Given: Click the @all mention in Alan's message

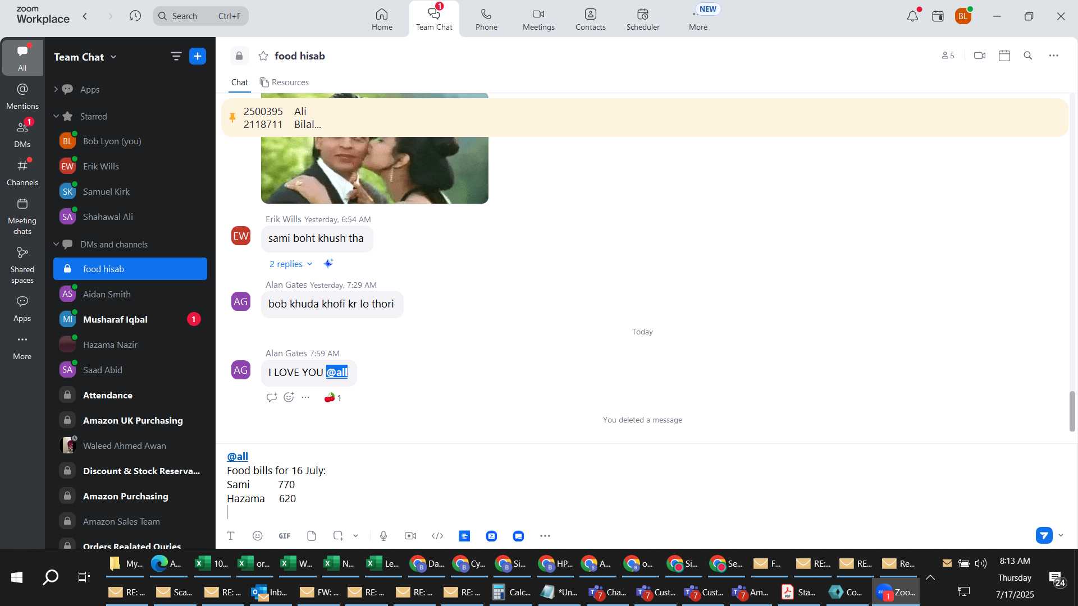Looking at the screenshot, I should [337, 372].
